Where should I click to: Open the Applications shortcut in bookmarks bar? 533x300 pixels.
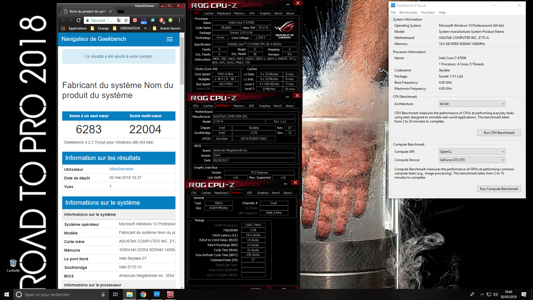tap(74, 28)
